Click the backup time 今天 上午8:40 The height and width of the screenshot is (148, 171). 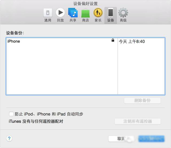click(x=132, y=42)
